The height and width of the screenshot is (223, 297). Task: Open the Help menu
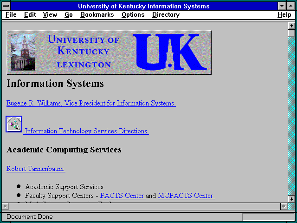point(284,15)
